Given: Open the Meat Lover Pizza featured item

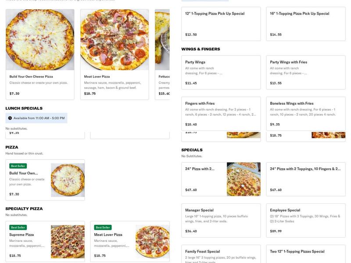Looking at the screenshot, I should (114, 53).
